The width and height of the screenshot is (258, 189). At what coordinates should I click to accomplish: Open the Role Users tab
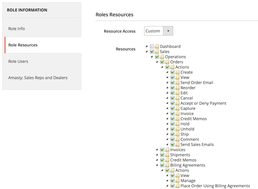[18, 61]
